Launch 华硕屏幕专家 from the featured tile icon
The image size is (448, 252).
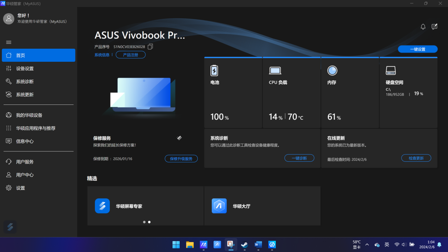tap(102, 206)
